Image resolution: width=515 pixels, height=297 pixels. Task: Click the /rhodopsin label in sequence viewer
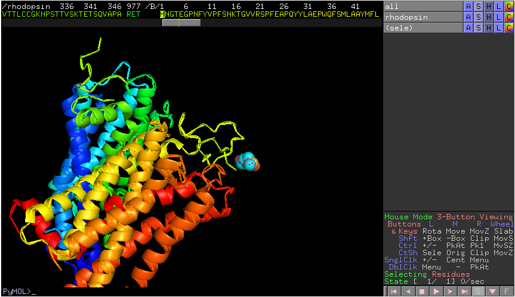26,6
